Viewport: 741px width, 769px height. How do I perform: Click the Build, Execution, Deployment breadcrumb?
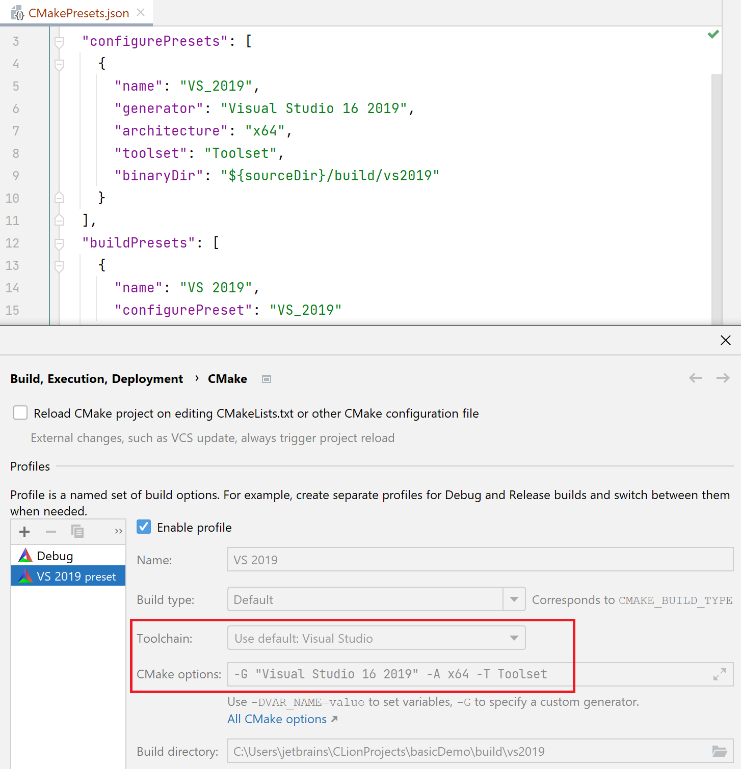pyautogui.click(x=96, y=378)
